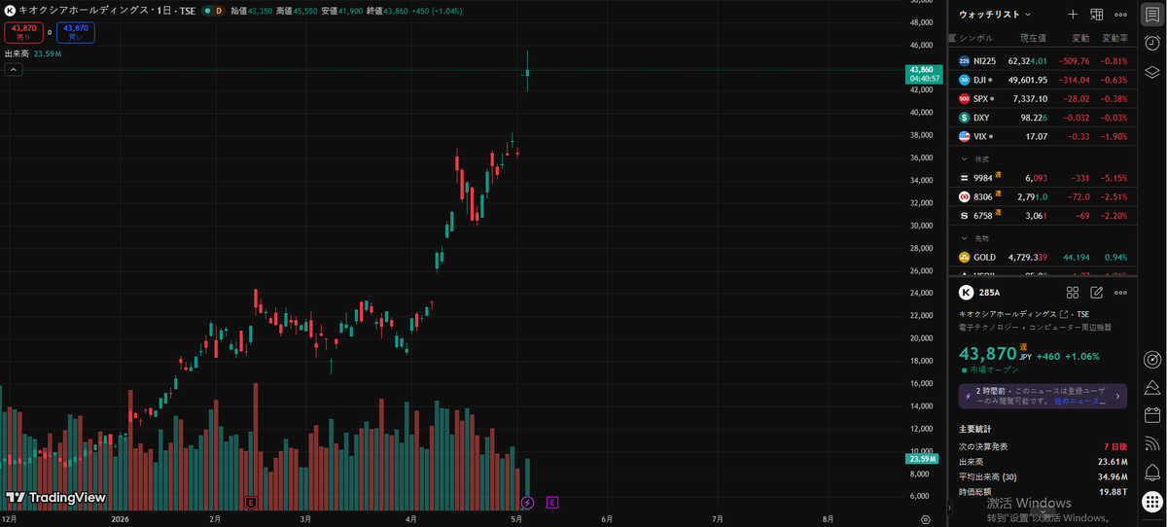Open the calendar icon in right sidebar
The height and width of the screenshot is (527, 1167).
coord(1151,415)
